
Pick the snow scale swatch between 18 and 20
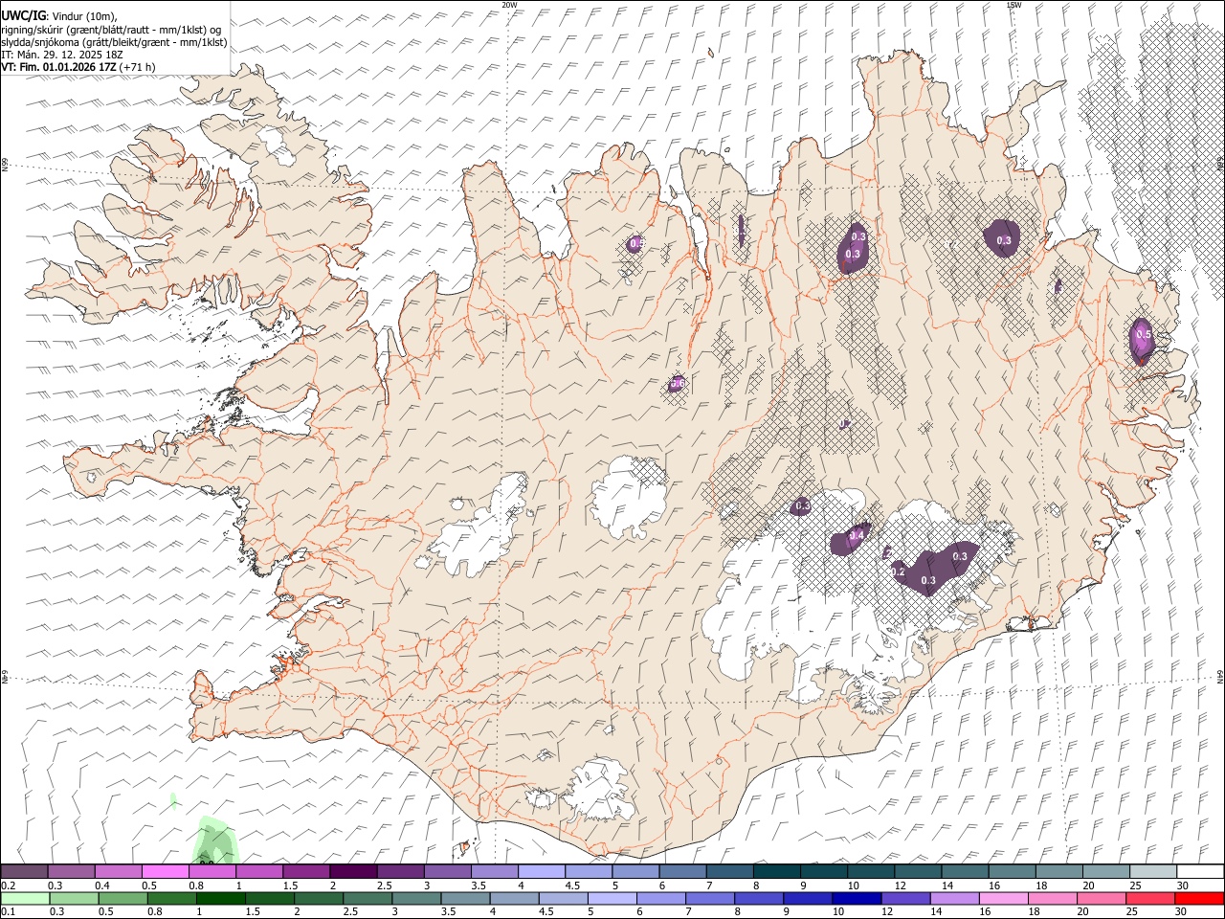click(1059, 872)
